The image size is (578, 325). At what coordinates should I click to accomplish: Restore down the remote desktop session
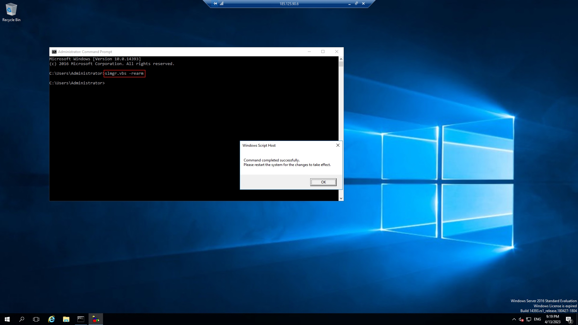point(356,4)
